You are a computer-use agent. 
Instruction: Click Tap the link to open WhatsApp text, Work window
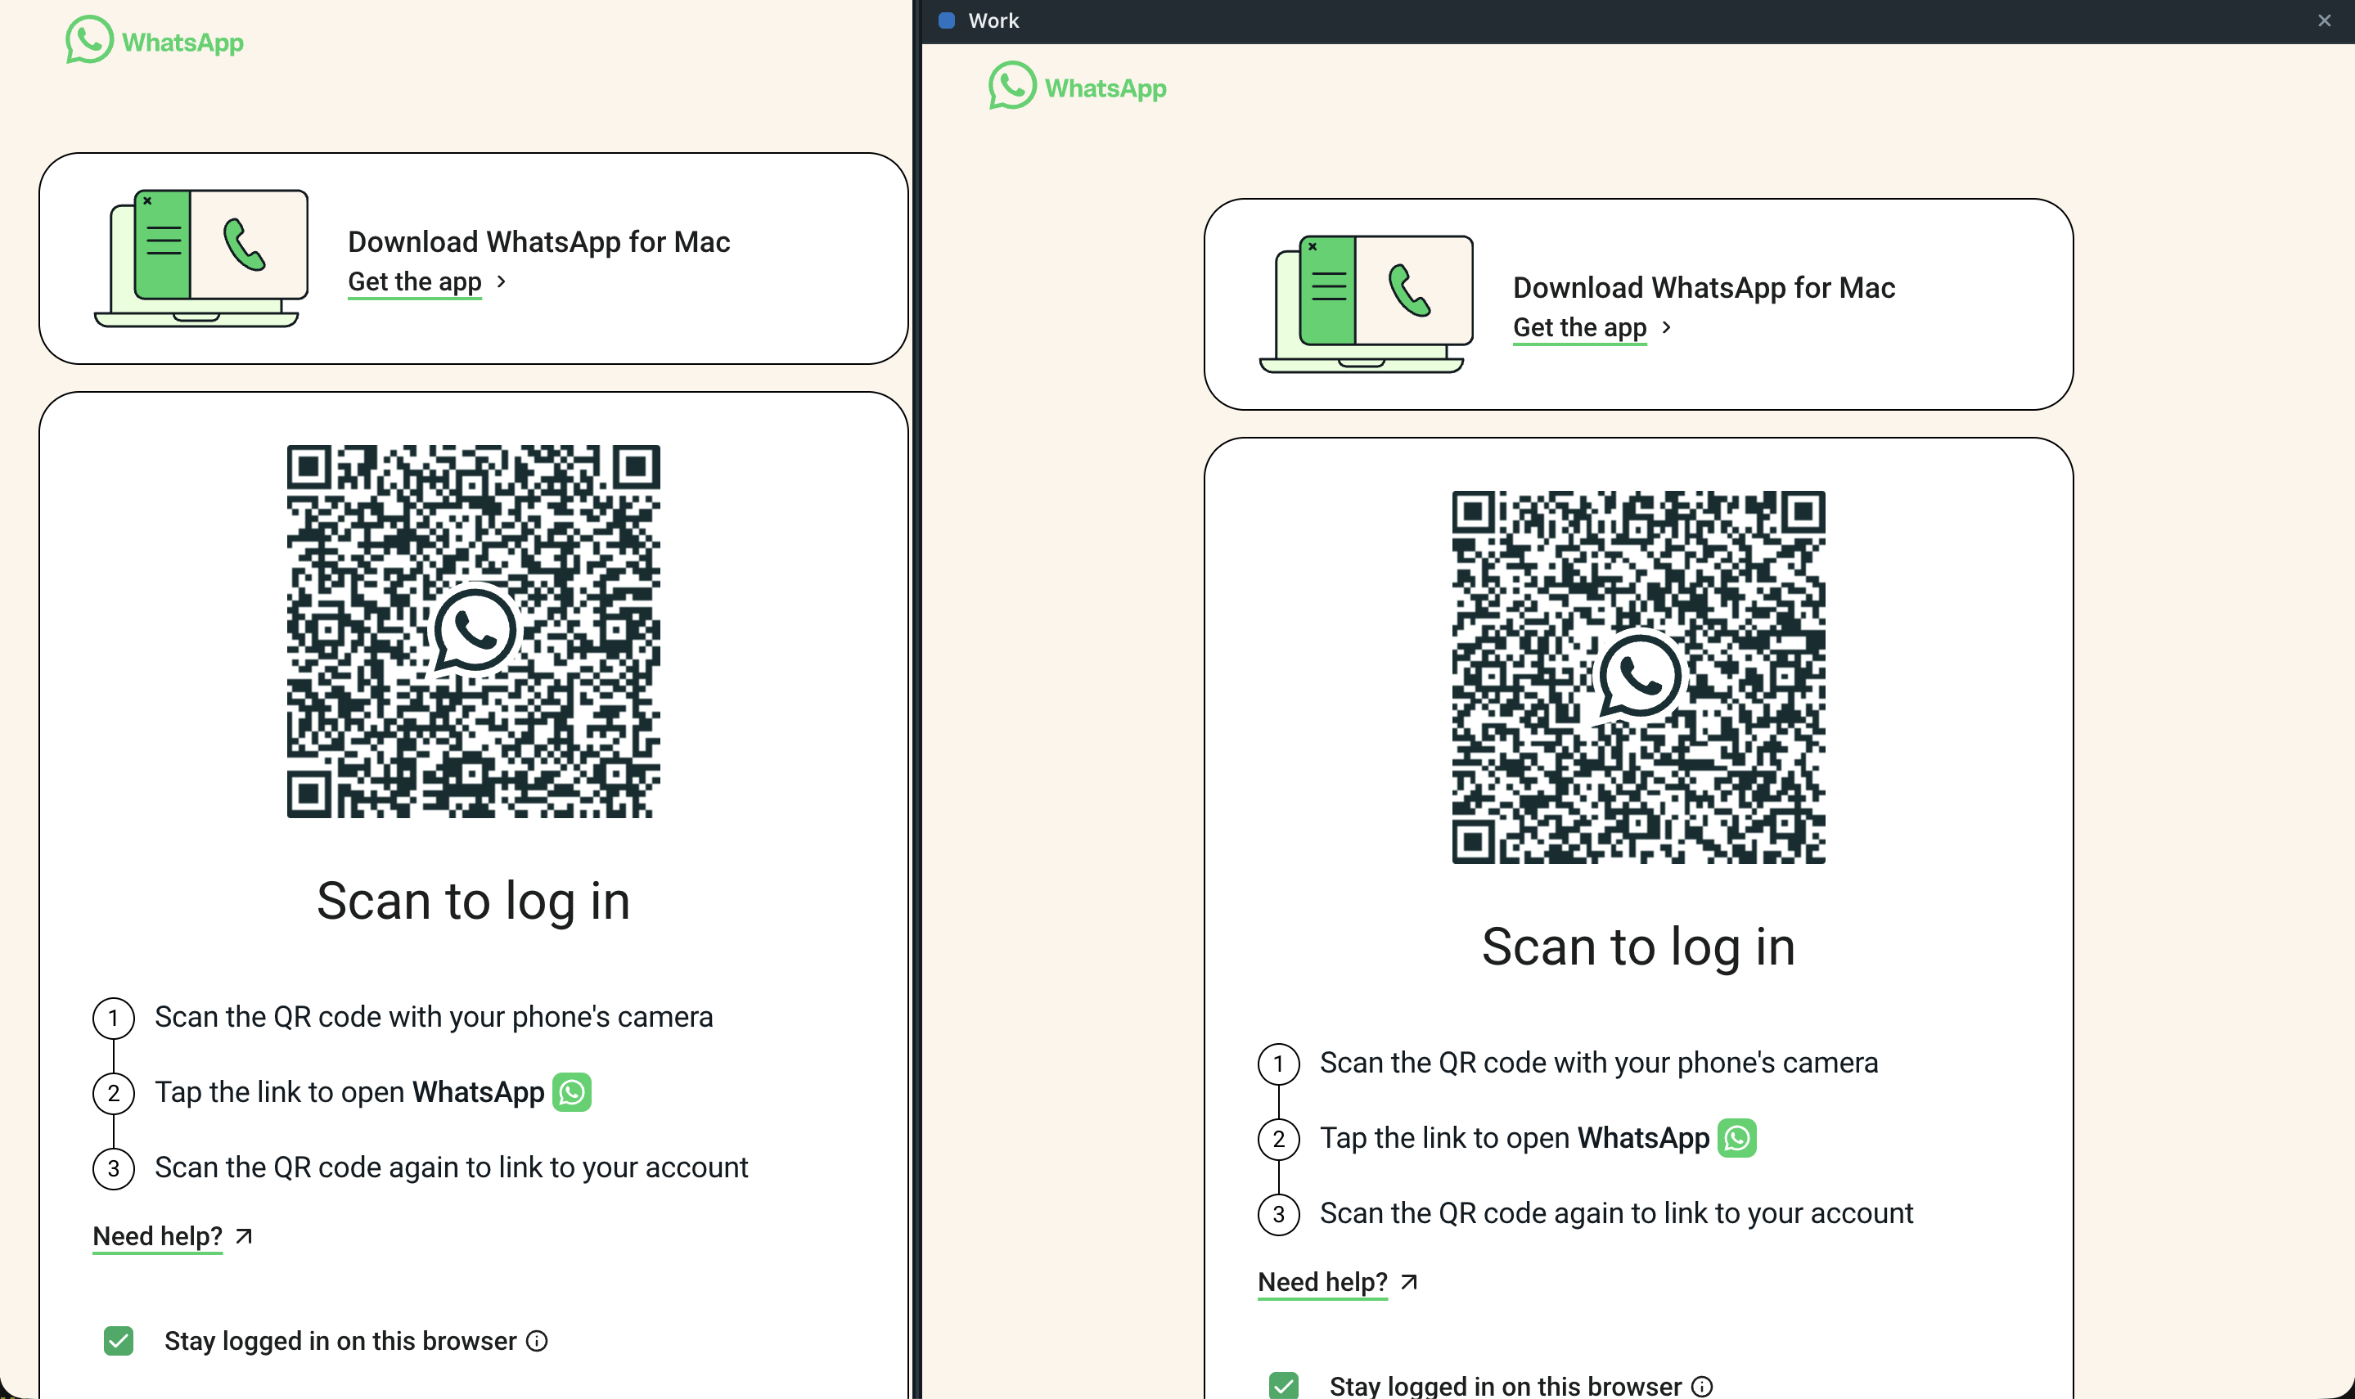click(1515, 1139)
